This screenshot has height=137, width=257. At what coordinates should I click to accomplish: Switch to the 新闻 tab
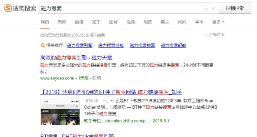pos(62,22)
